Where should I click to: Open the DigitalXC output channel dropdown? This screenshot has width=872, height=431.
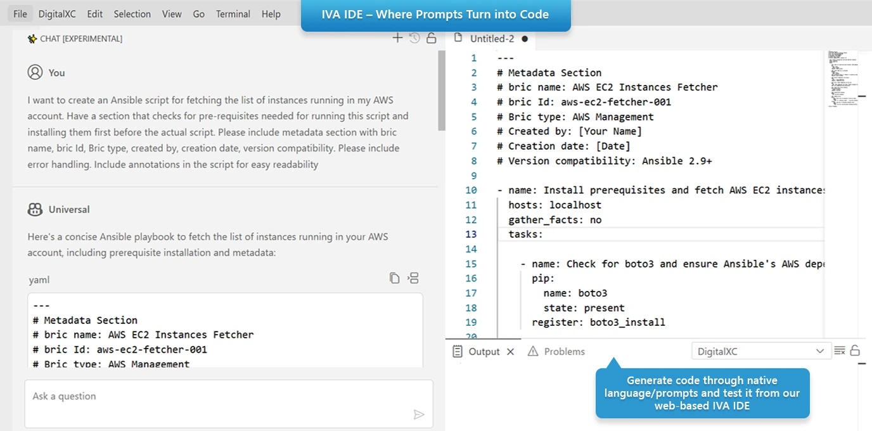760,351
